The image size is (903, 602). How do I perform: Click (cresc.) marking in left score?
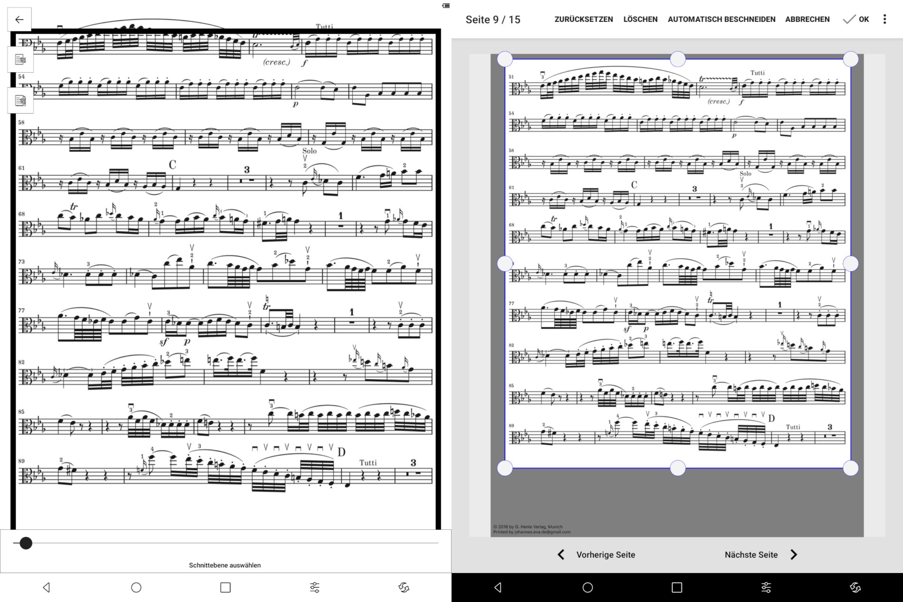(x=277, y=62)
